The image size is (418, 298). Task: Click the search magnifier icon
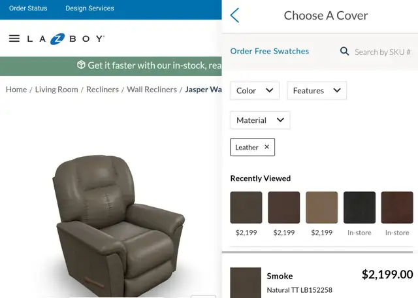coord(344,51)
